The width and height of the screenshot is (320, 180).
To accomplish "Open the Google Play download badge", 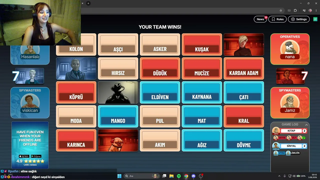I will pos(36,156).
